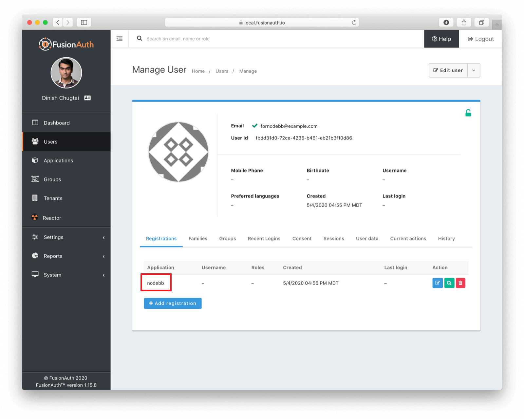The height and width of the screenshot is (419, 524).
Task: Click the Manage breadcrumb
Action: pos(248,71)
